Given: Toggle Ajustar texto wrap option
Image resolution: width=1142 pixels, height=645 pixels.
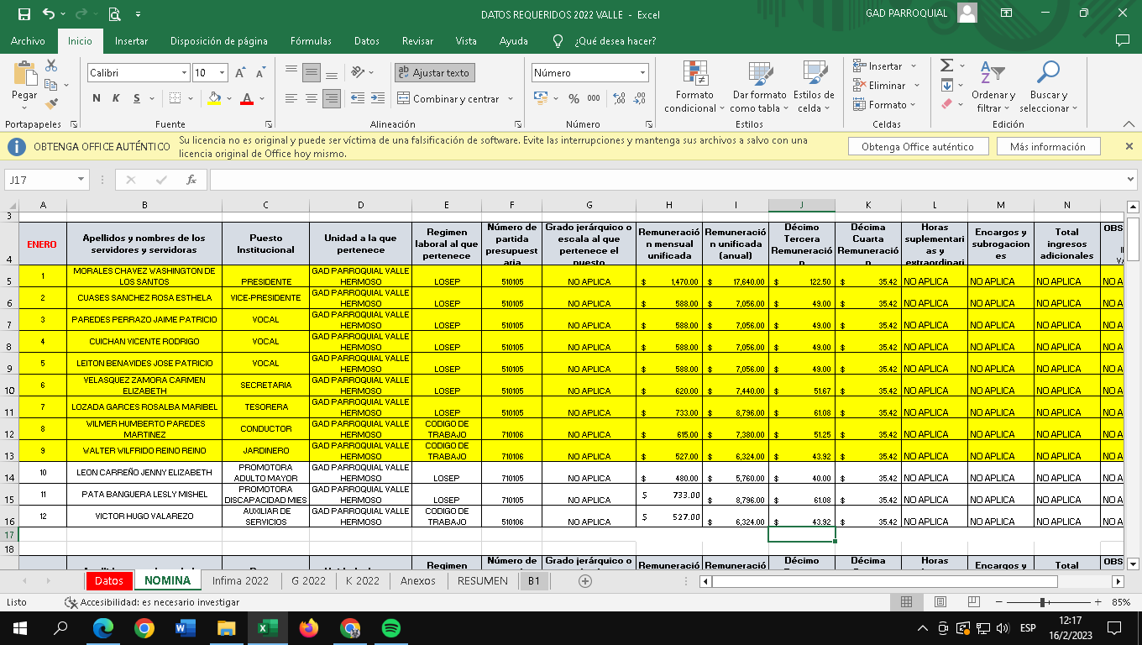Looking at the screenshot, I should (x=434, y=73).
